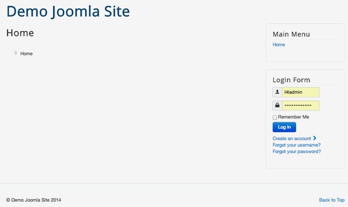Viewport: 348px width, 207px height.
Task: Click the user icon beside username field
Action: (x=277, y=92)
